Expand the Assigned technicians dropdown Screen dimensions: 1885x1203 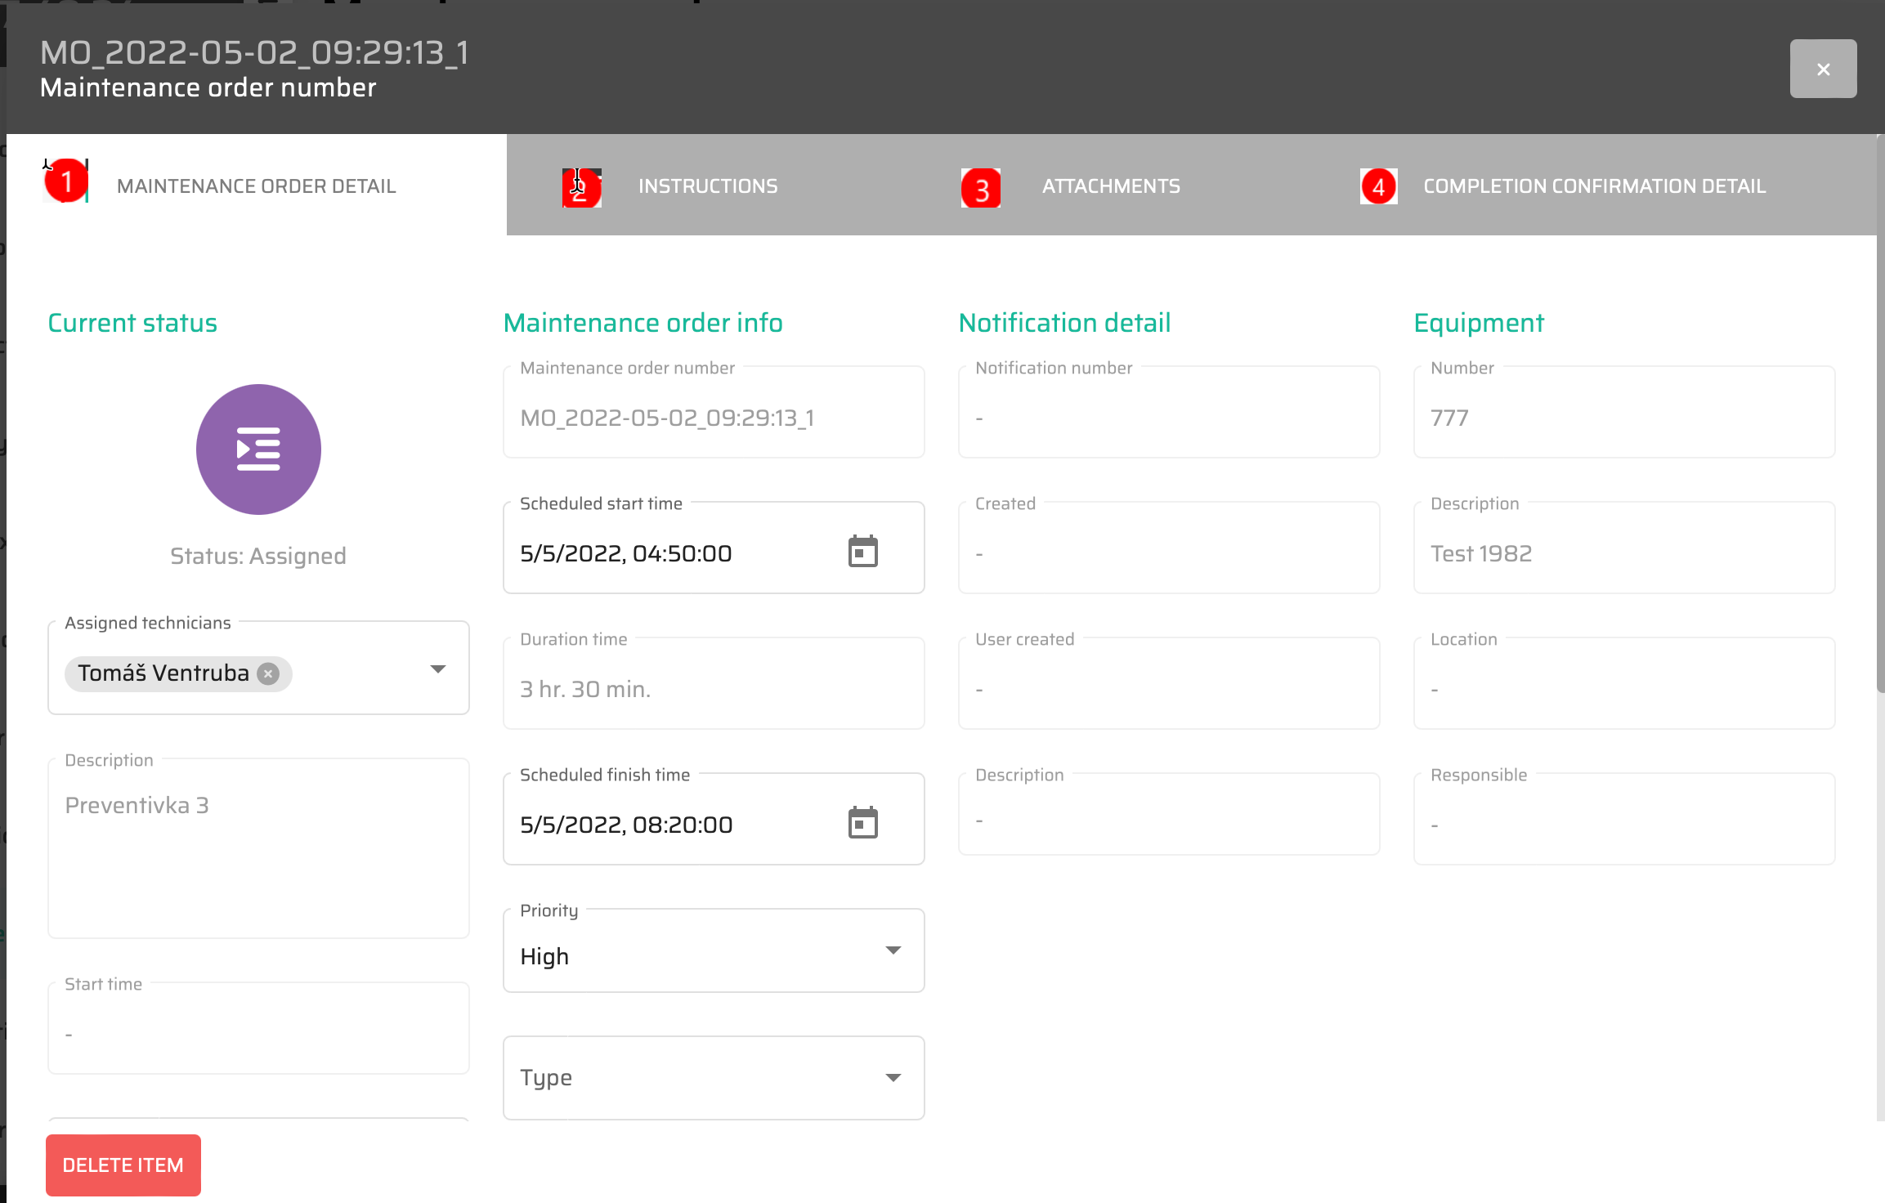[x=438, y=669]
